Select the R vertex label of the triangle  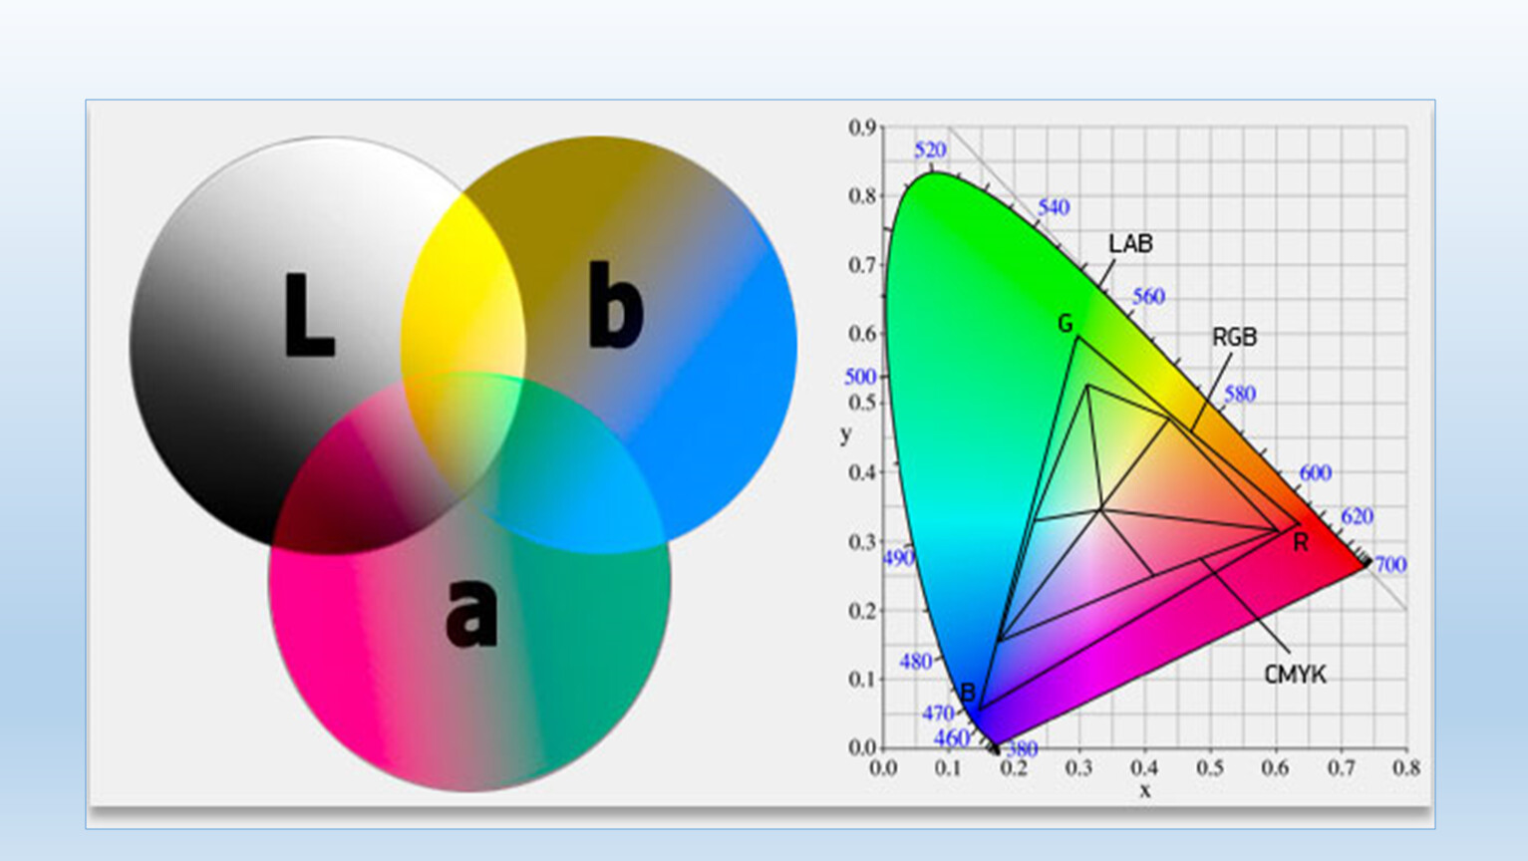point(1300,543)
